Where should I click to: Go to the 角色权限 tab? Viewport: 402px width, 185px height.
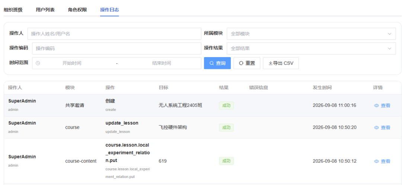click(77, 10)
